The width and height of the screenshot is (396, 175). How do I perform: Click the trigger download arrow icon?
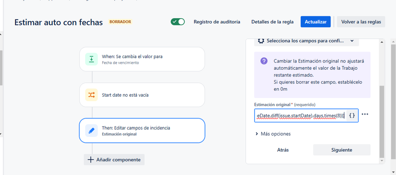(92, 59)
